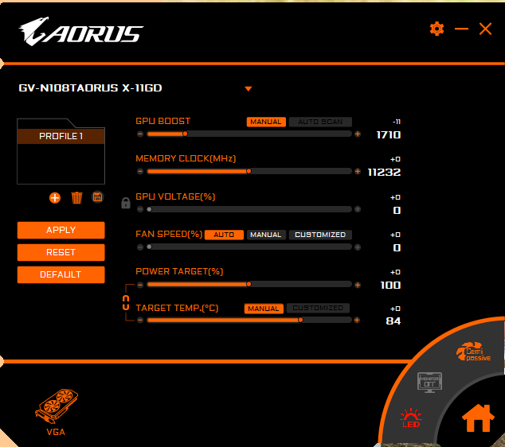Screen dimensions: 505x447
Task: Click the GPU Boost slider handle
Action: pyautogui.click(x=185, y=134)
